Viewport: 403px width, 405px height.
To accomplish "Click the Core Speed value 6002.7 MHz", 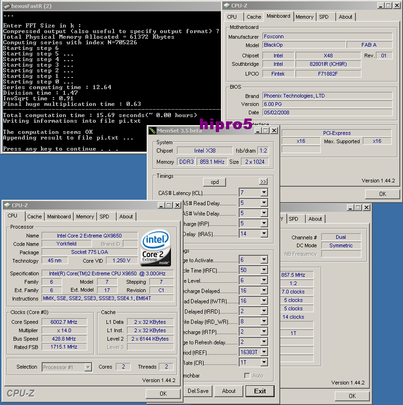I will (64, 322).
